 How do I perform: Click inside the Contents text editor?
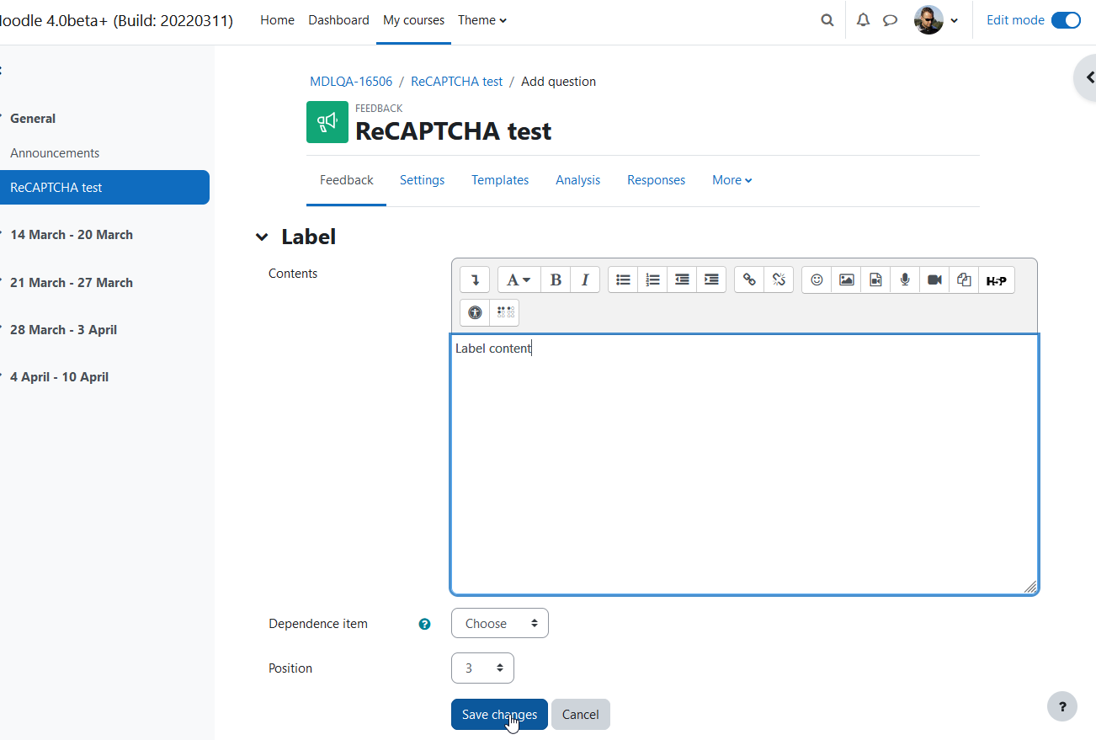coord(744,464)
